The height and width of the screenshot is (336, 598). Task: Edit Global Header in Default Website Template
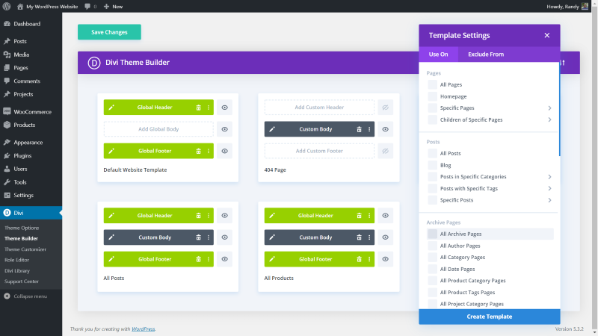pyautogui.click(x=111, y=108)
